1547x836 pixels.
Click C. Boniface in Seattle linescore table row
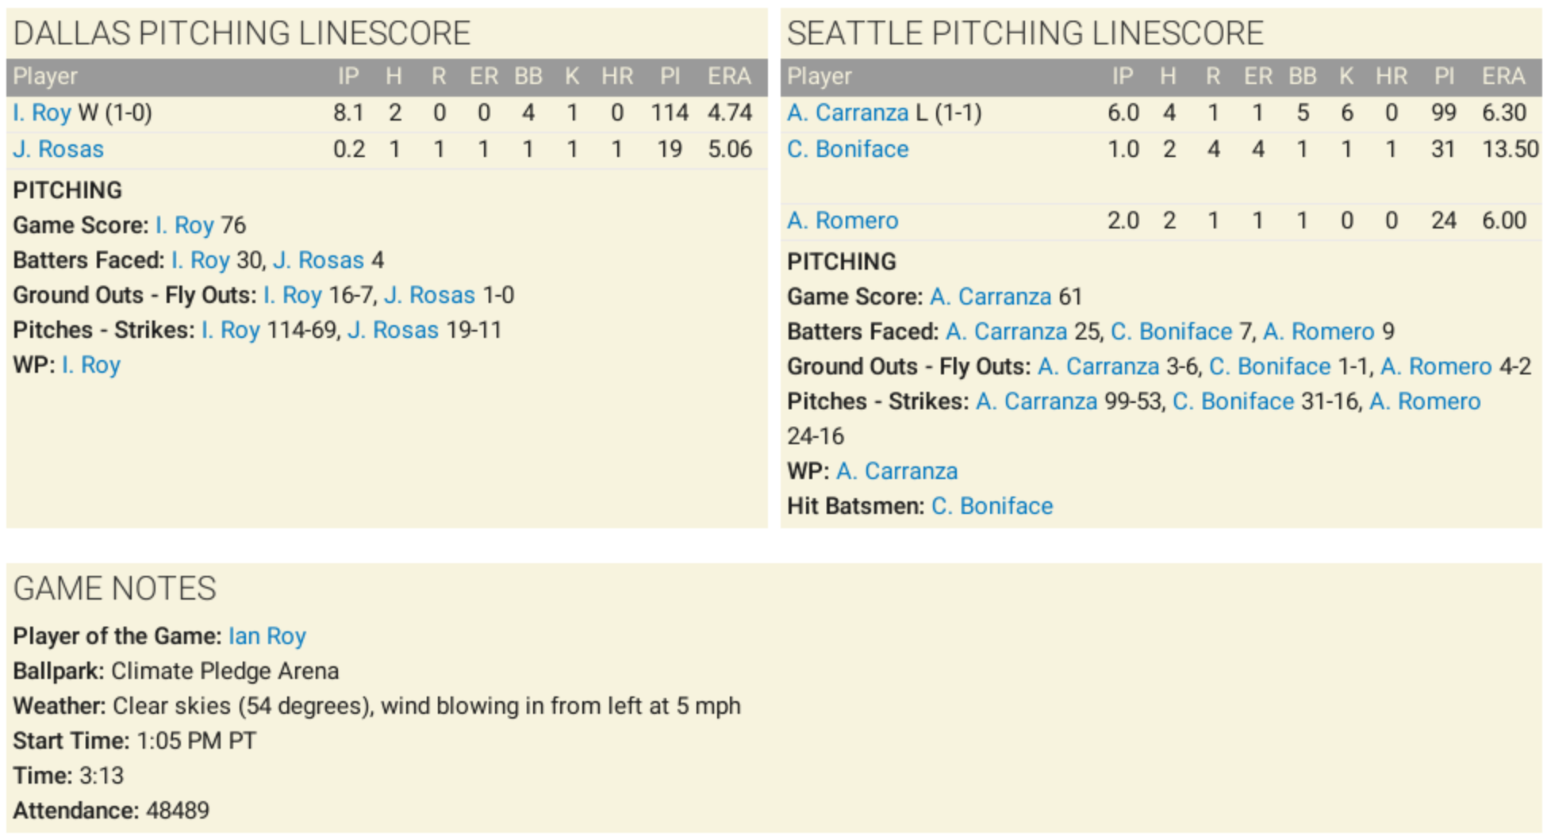tap(847, 149)
